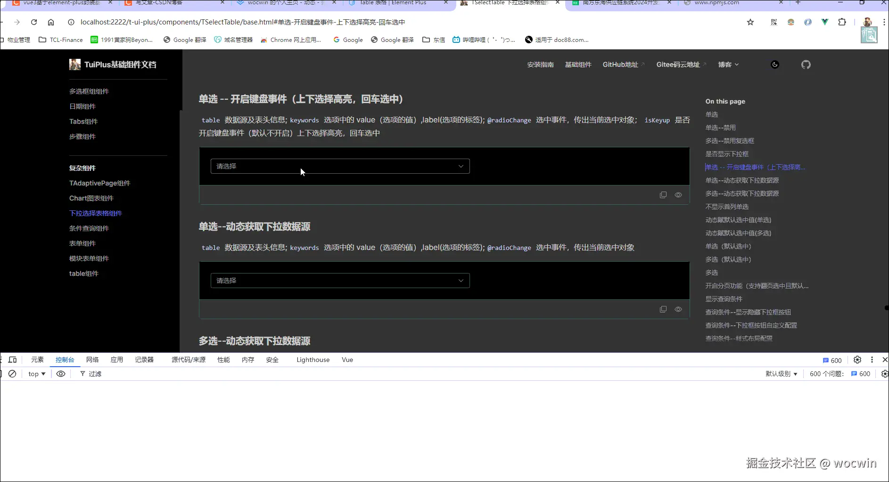The width and height of the screenshot is (889, 482).
Task: Open DevTools settings gear
Action: pos(857,360)
